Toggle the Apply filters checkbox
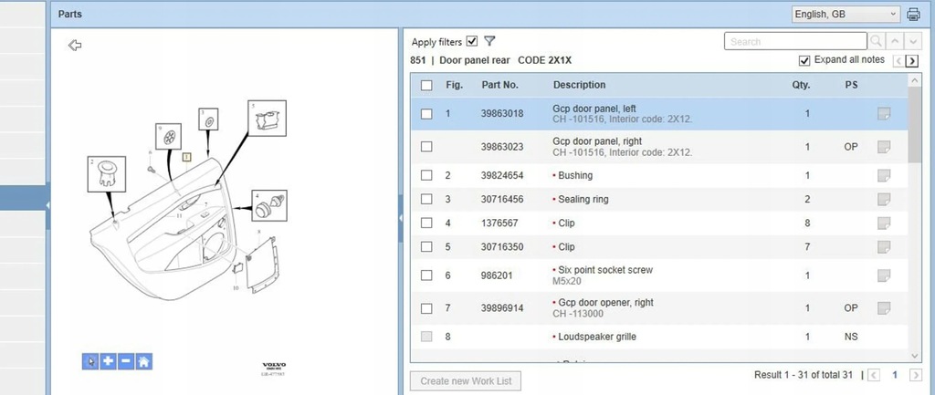This screenshot has height=395, width=935. pos(472,41)
